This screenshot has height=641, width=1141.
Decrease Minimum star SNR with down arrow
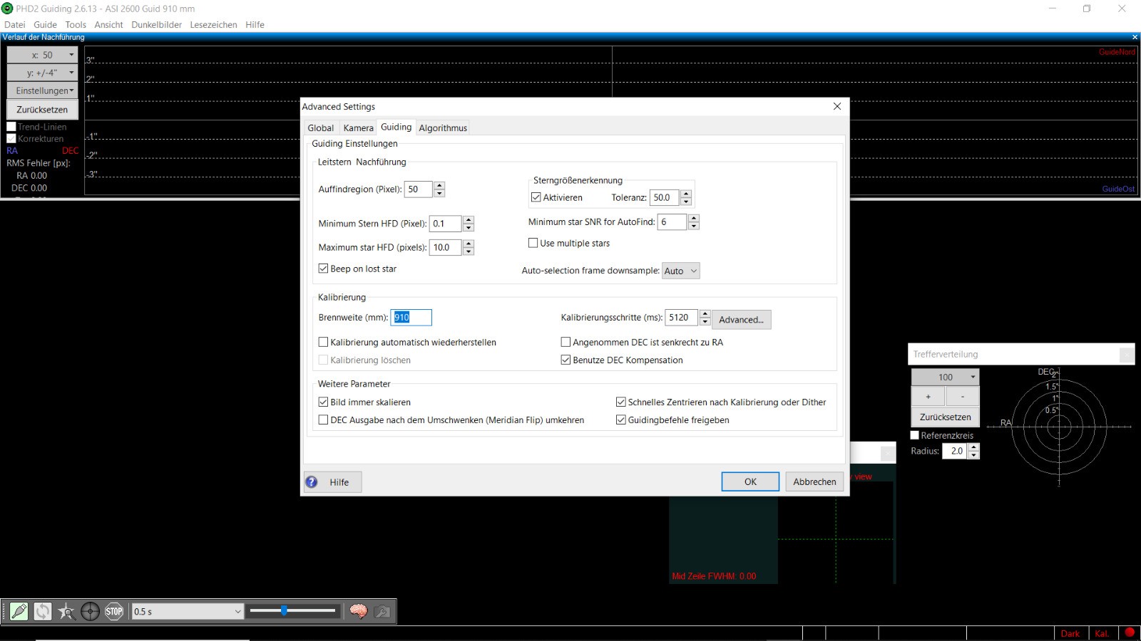point(694,226)
